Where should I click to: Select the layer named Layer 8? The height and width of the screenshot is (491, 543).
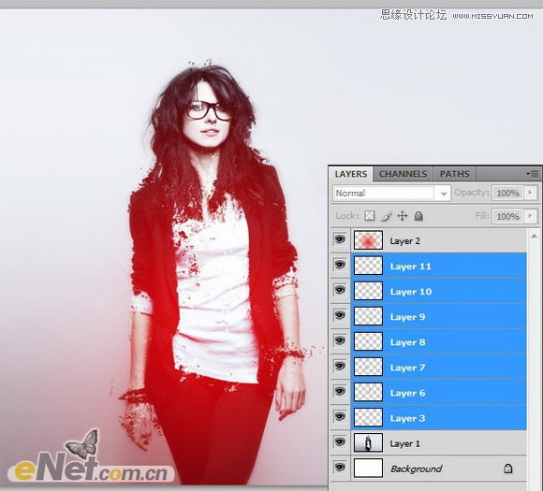tap(407, 342)
